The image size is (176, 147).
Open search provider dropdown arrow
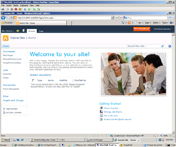coord(173,18)
